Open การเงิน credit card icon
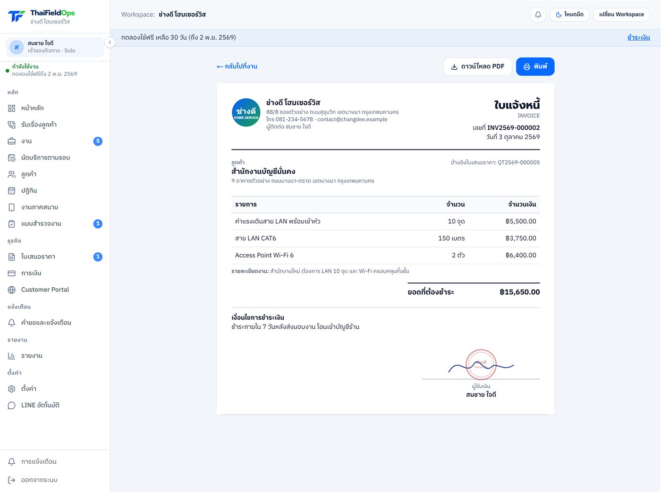This screenshot has height=492, width=661. pos(12,273)
